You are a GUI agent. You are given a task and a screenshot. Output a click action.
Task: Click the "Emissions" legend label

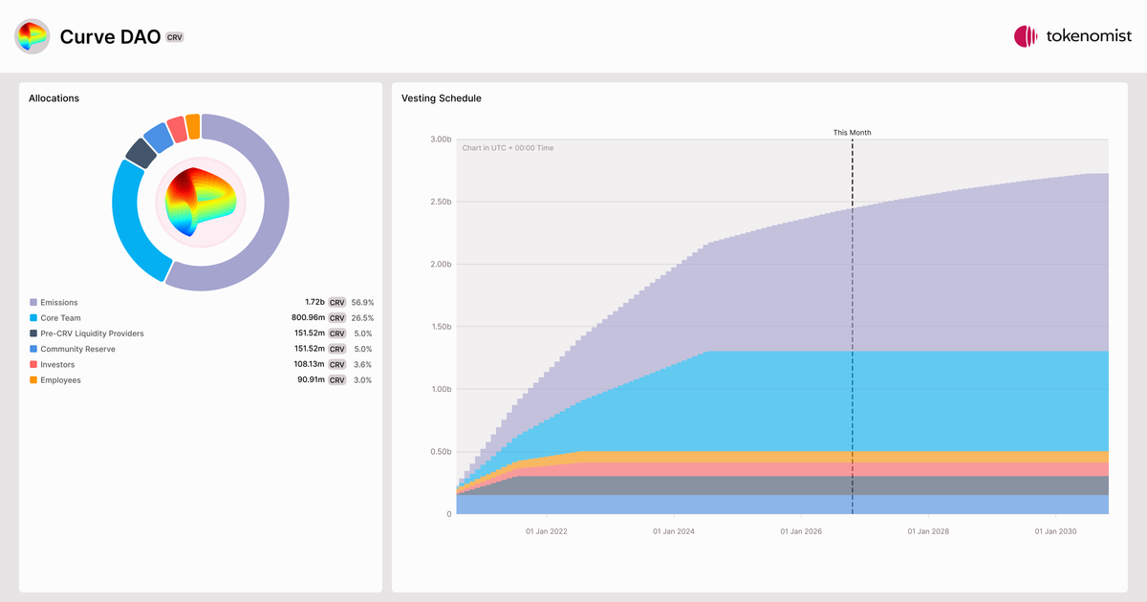tap(59, 303)
